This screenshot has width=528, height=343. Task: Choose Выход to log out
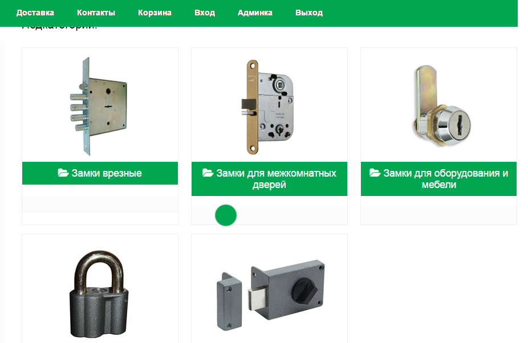pyautogui.click(x=309, y=13)
